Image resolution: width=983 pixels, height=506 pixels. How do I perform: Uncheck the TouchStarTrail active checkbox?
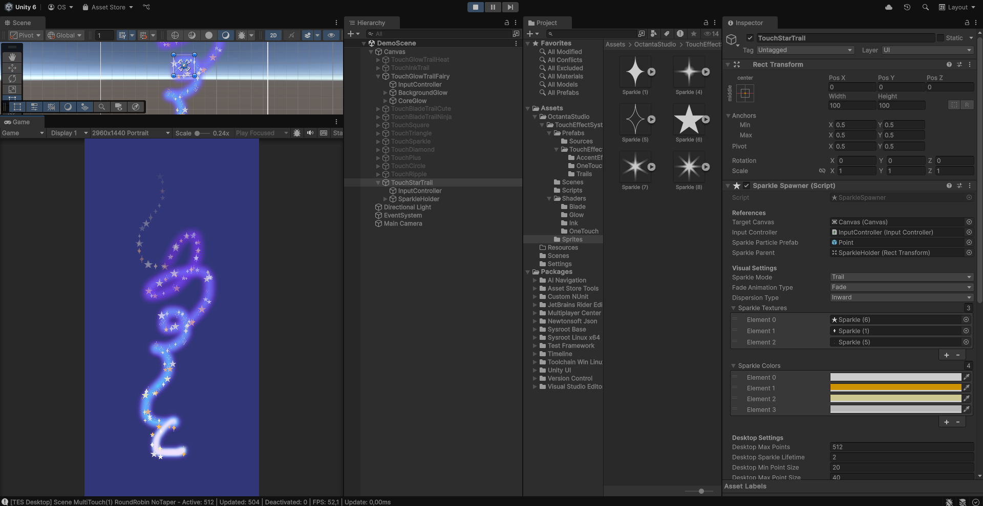coord(750,38)
